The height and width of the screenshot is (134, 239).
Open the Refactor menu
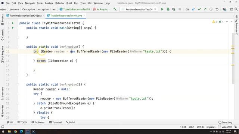tap(60, 3)
